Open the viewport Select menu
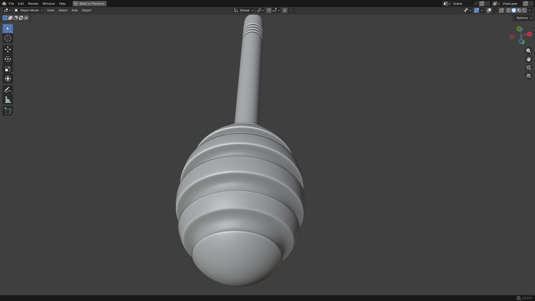The height and width of the screenshot is (301, 535). pos(63,10)
